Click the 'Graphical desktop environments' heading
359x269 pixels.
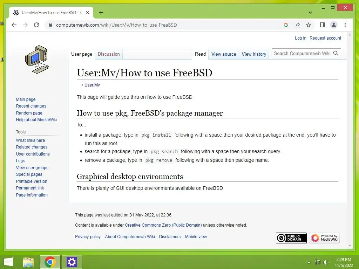coord(130,177)
